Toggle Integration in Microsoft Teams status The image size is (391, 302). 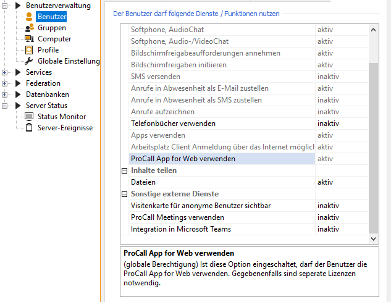point(327,229)
